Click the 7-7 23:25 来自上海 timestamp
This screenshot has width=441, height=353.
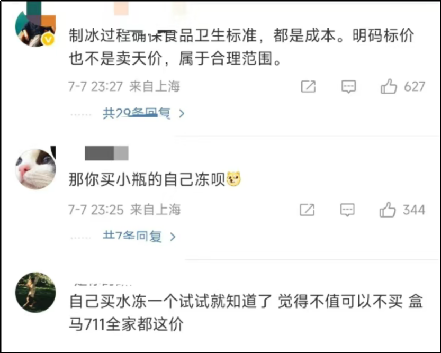(124, 210)
